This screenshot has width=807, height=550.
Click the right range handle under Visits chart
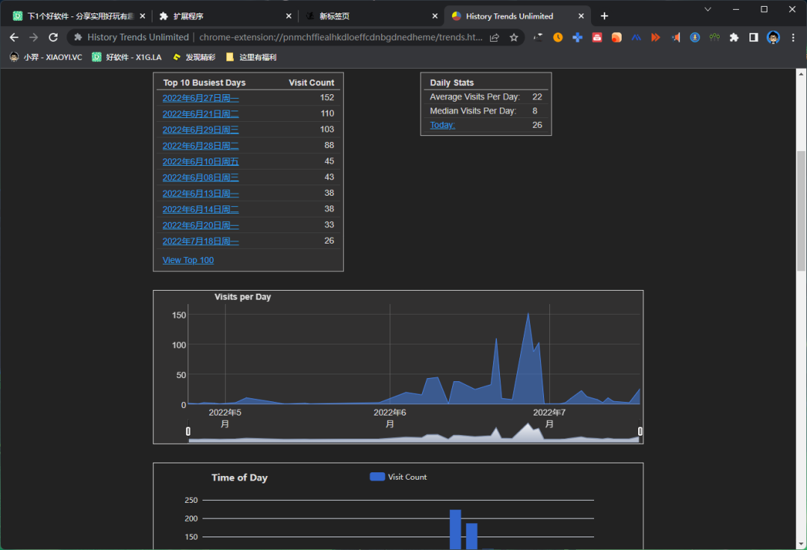coord(640,431)
